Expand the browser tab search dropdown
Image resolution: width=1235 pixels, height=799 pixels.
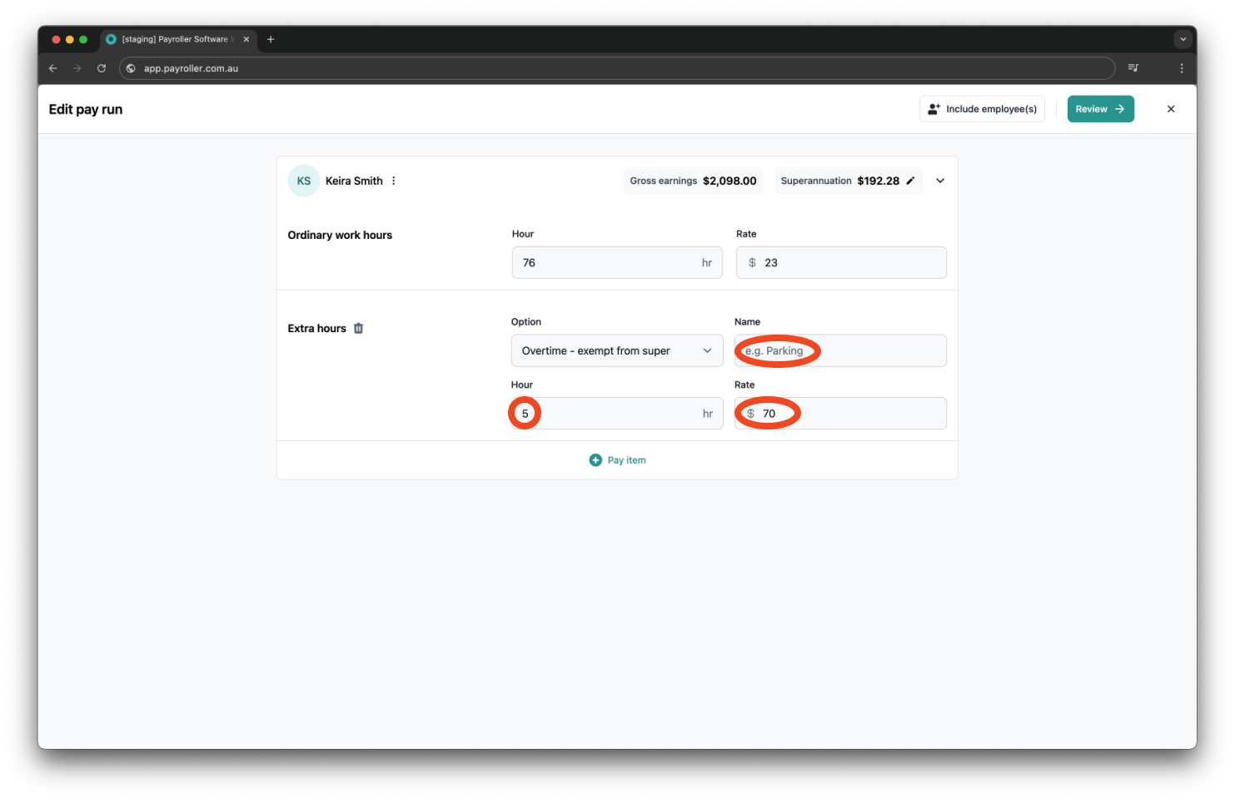(x=1183, y=39)
